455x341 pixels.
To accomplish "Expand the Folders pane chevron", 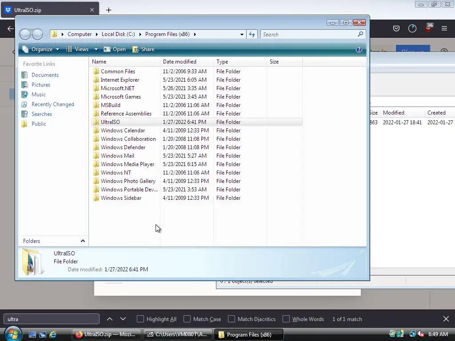I will point(83,241).
